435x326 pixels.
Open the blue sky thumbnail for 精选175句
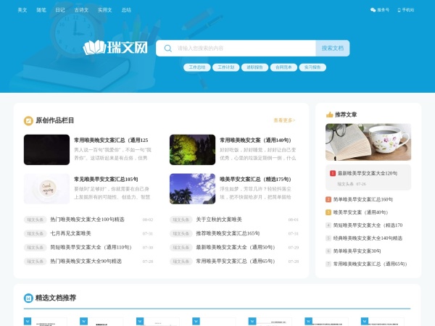(x=192, y=189)
